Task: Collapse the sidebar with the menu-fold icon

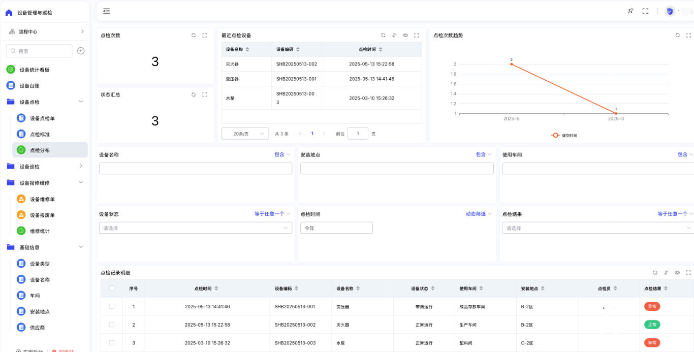Action: click(106, 11)
